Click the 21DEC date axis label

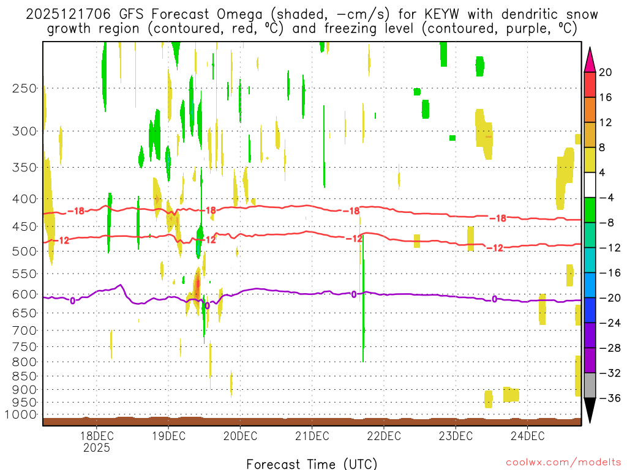click(x=312, y=436)
